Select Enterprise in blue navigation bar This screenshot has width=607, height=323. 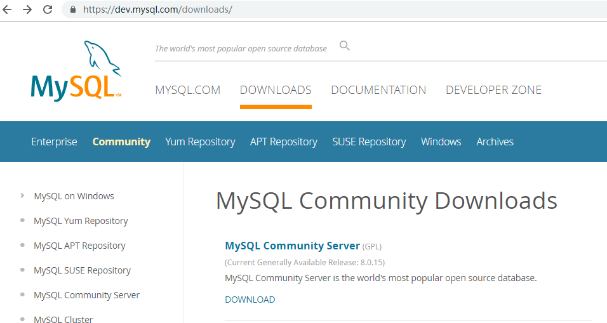point(54,142)
